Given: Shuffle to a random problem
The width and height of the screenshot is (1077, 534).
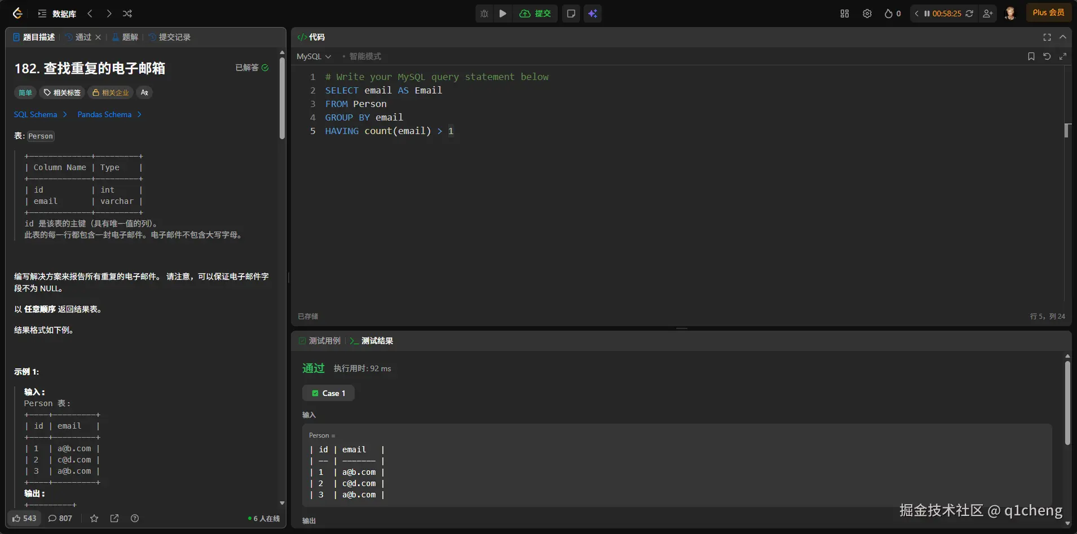Looking at the screenshot, I should [127, 14].
